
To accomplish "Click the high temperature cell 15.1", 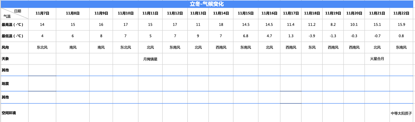I will pos(377,25).
